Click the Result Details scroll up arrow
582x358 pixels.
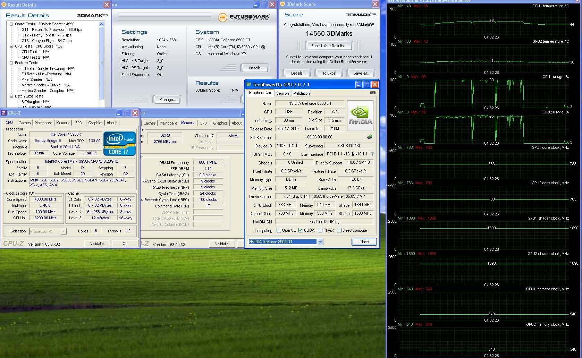click(x=101, y=24)
